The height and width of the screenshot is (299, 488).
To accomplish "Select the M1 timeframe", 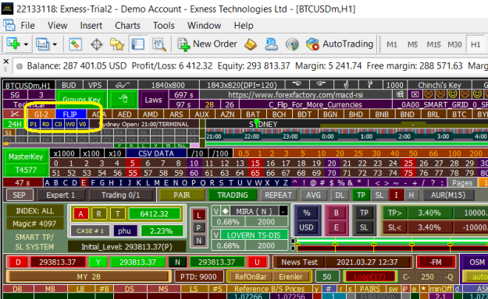I will pos(391,44).
